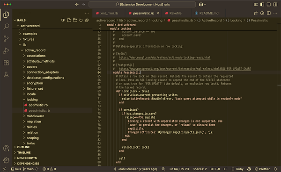
Task: Click the Prettier status item
Action: (262, 169)
